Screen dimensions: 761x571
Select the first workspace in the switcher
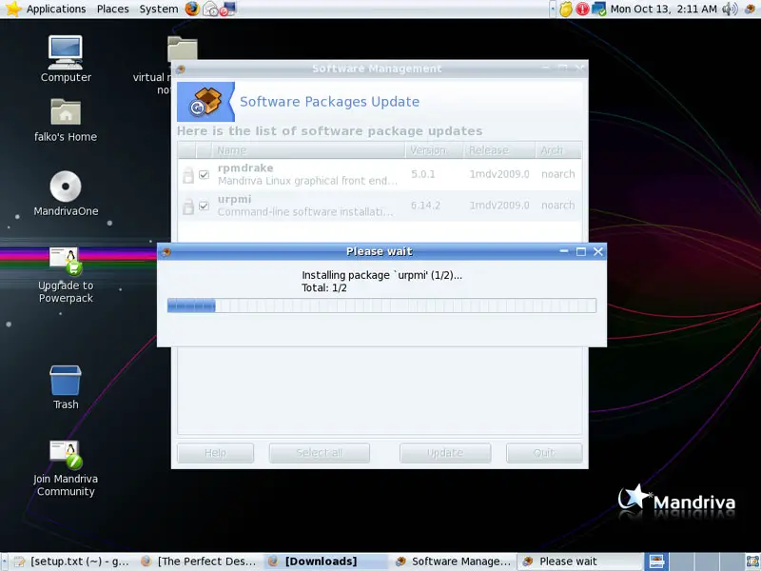point(656,561)
